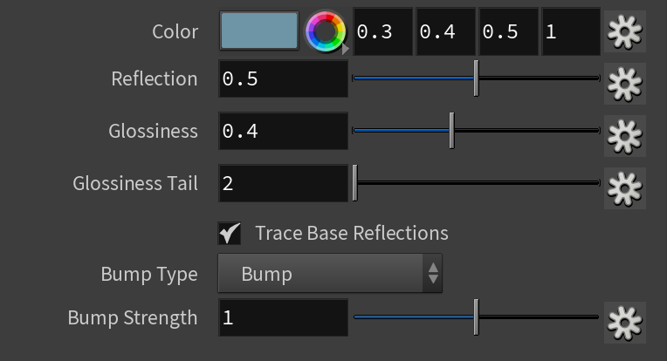
Task: Open the Reflection parameter gear menu
Action: (625, 84)
